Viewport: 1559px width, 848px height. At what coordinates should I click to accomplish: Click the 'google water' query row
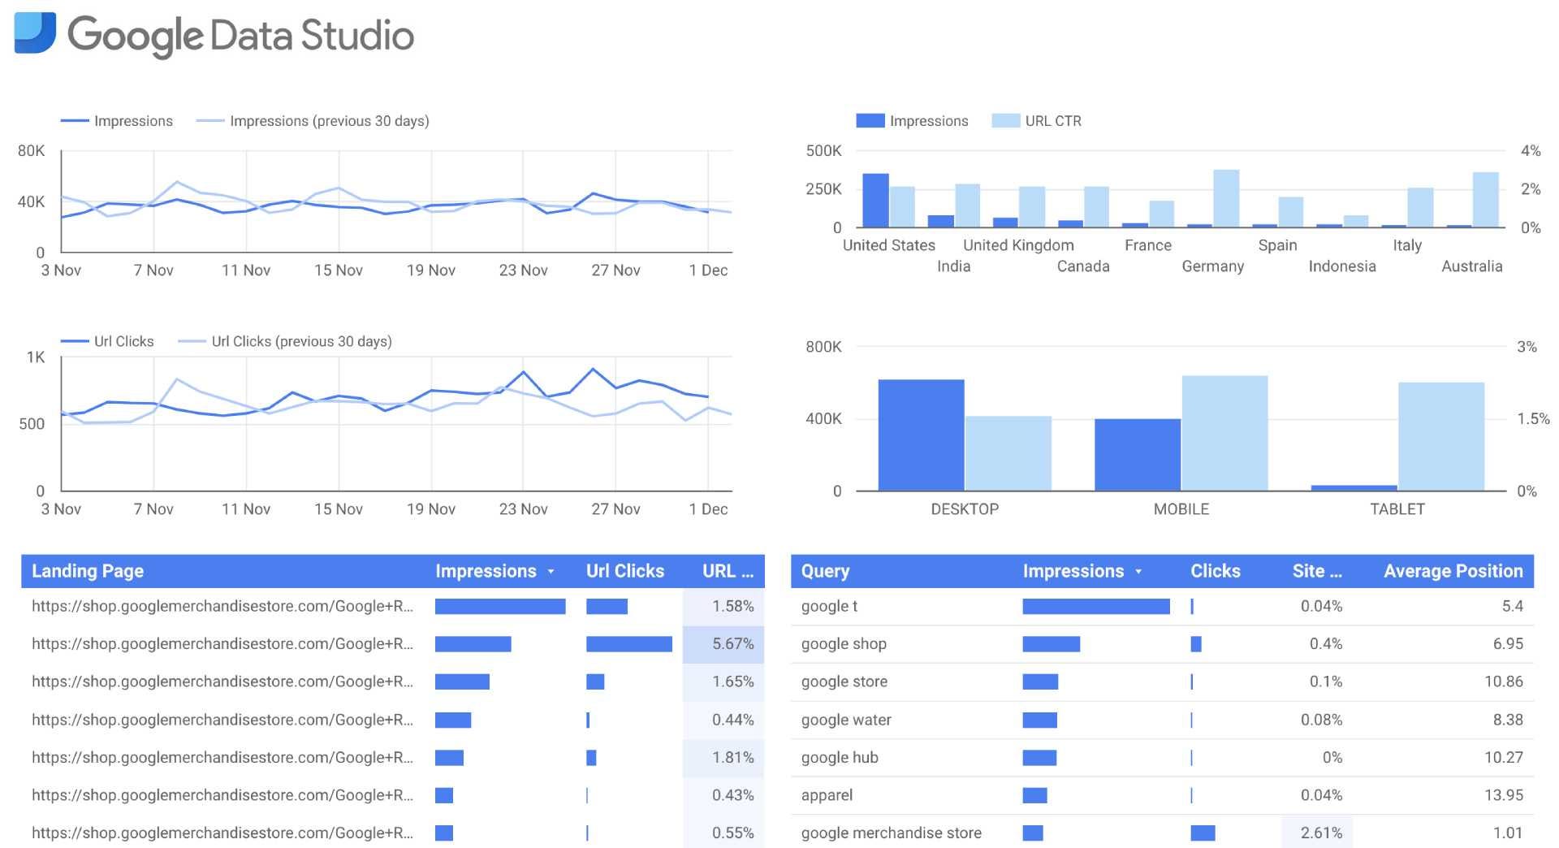point(1162,720)
